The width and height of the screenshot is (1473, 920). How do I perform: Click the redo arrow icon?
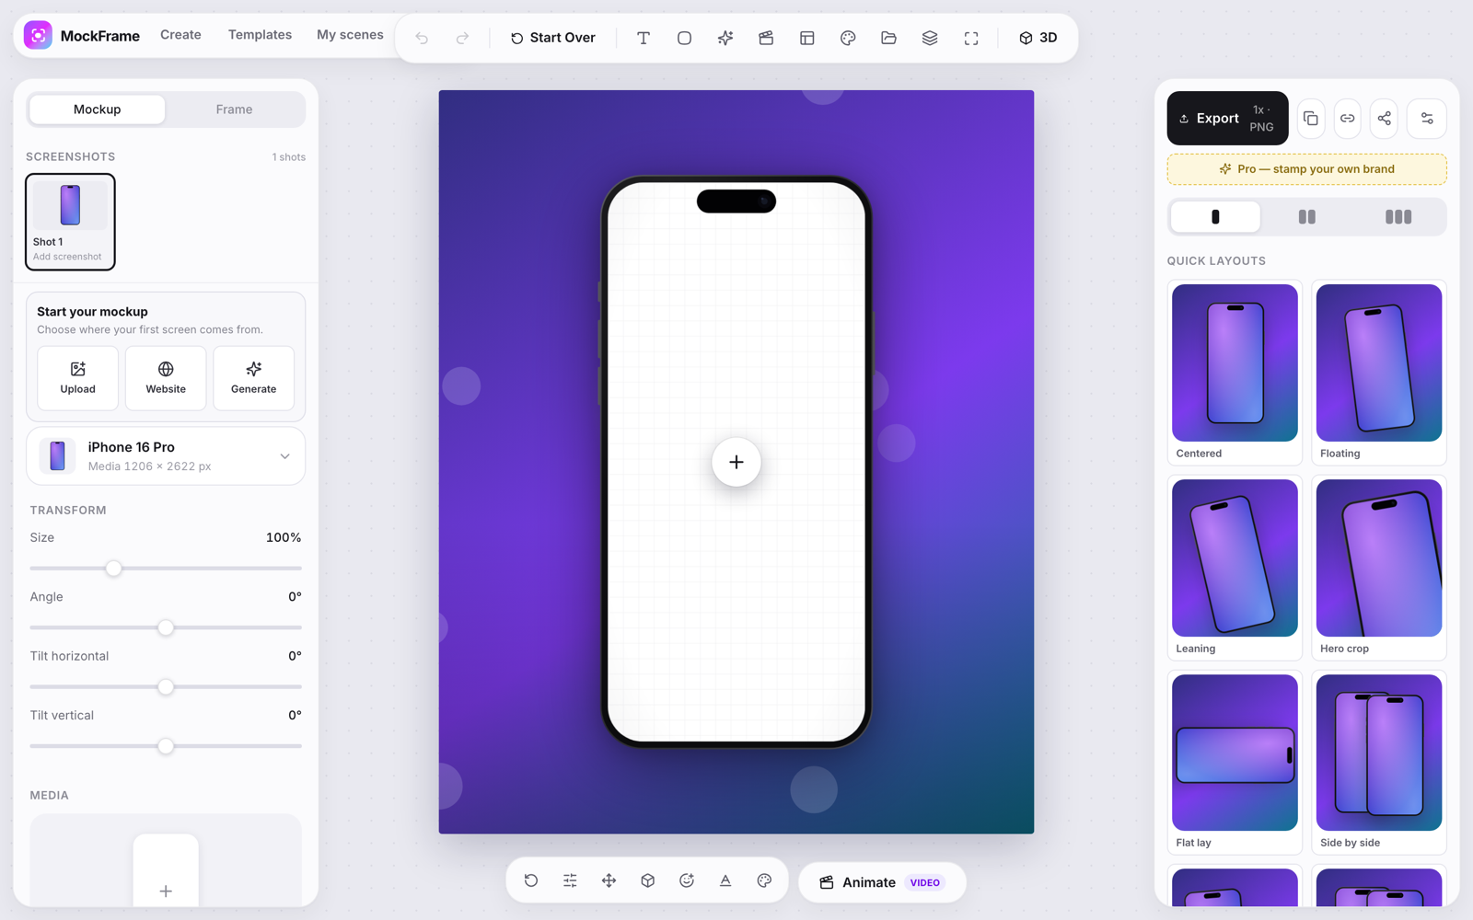(462, 38)
